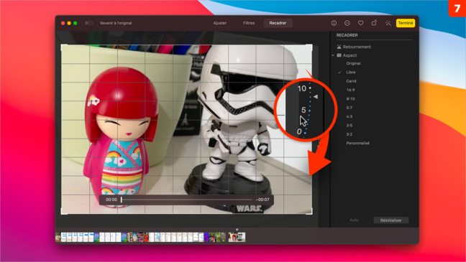The height and width of the screenshot is (262, 466).
Task: Switch to the Ajuster tab
Action: [220, 23]
